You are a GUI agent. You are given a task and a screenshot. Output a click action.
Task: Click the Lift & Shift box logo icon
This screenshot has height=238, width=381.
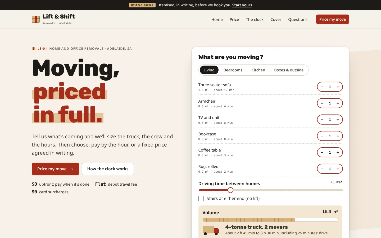[x=36, y=19]
